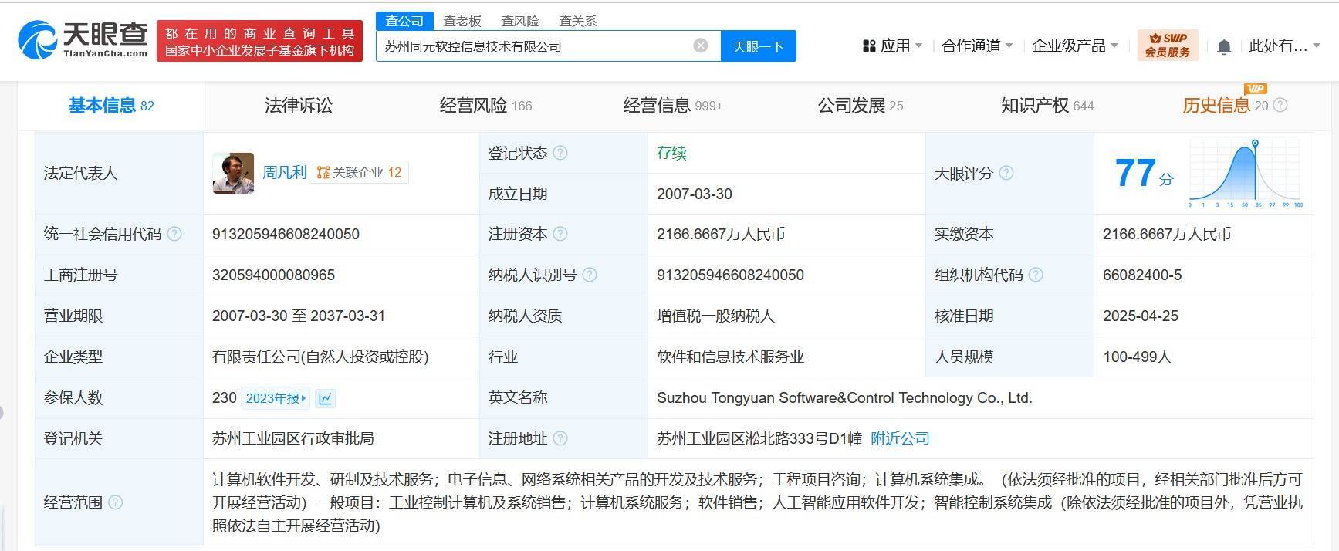Open the 附近公司 link
1339x551 pixels.
tap(900, 438)
